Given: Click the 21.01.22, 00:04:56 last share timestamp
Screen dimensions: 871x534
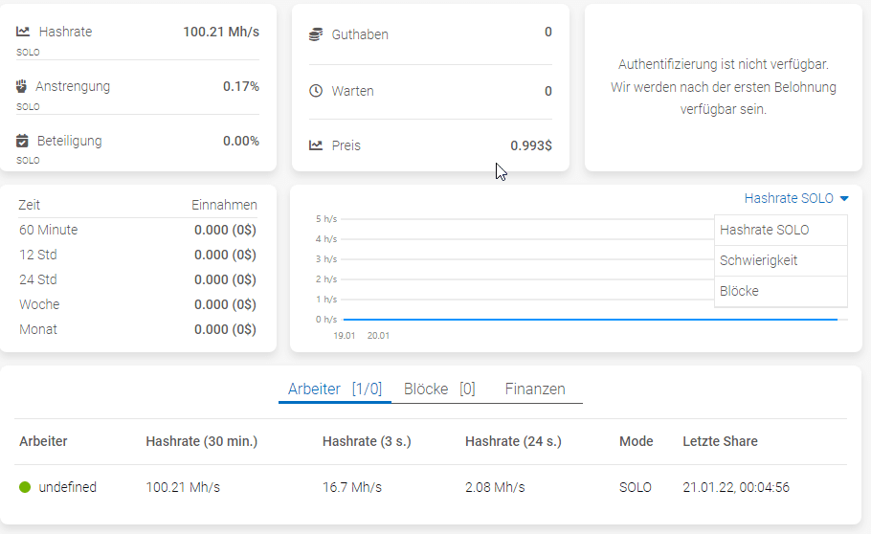Looking at the screenshot, I should (x=736, y=487).
